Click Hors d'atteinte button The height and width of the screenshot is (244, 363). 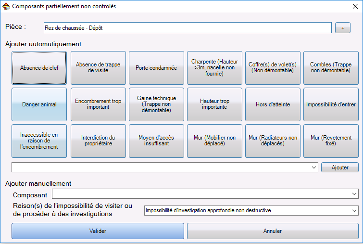coord(273,104)
